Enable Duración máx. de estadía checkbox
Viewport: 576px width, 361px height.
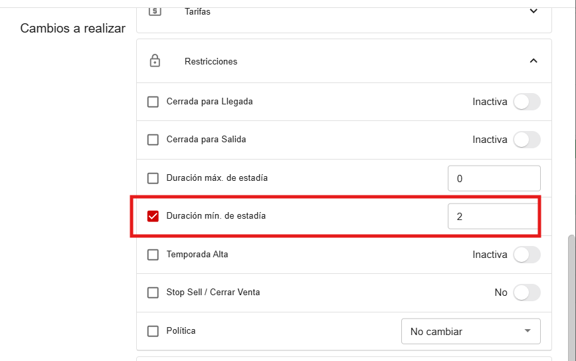pyautogui.click(x=153, y=178)
